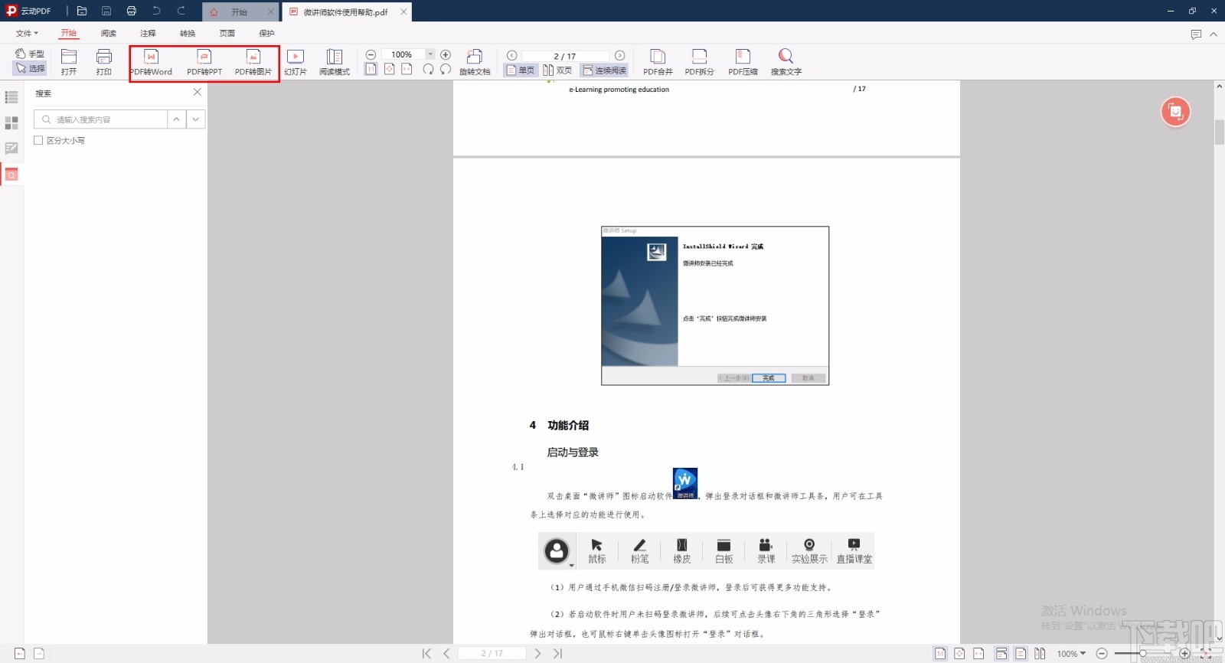Click 搜索文字 search text icon
The height and width of the screenshot is (663, 1225).
point(786,62)
